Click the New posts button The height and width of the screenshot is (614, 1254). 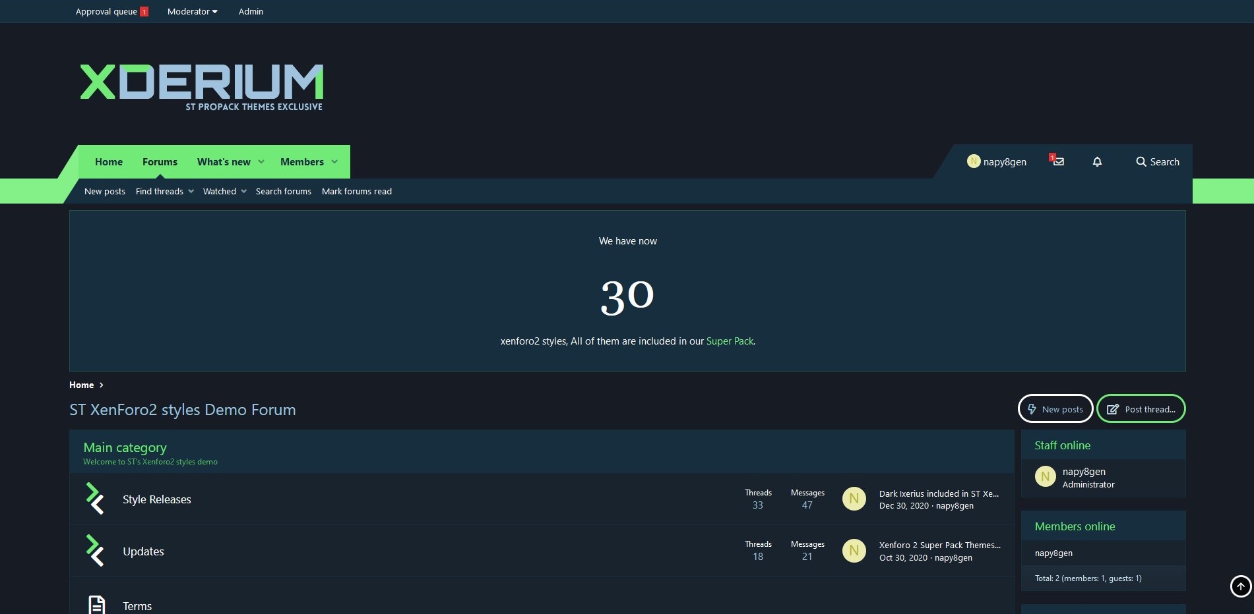tap(1055, 408)
